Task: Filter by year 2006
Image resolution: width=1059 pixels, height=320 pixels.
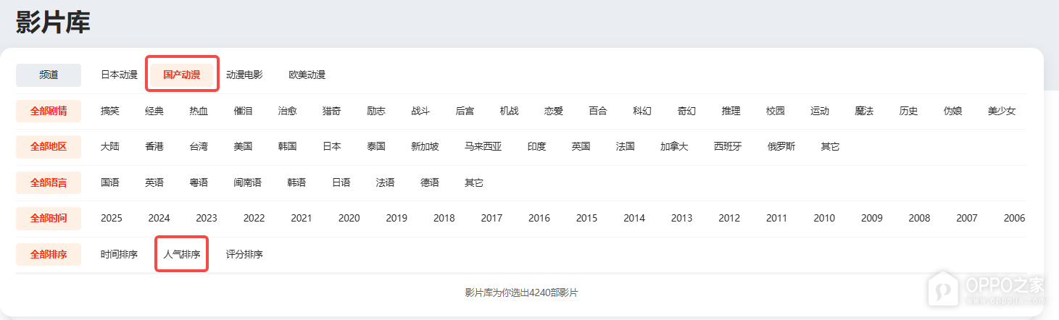Action: (1015, 218)
